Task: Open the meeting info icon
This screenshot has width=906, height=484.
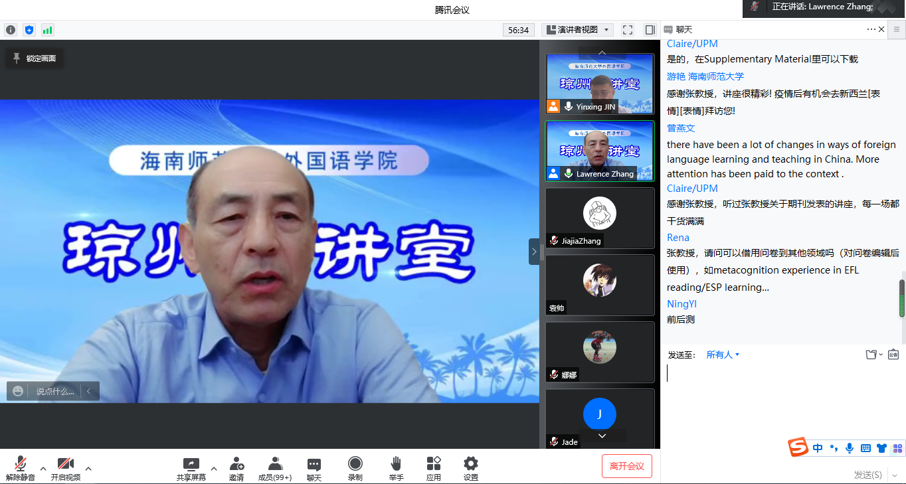Action: click(x=11, y=30)
